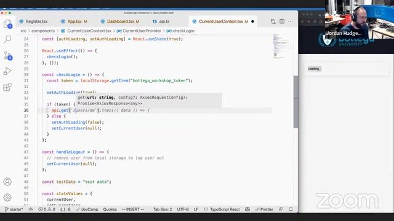Click the localStorage token string literal
Image resolution: width=394 pixels, height=221 pixels.
click(x=159, y=80)
